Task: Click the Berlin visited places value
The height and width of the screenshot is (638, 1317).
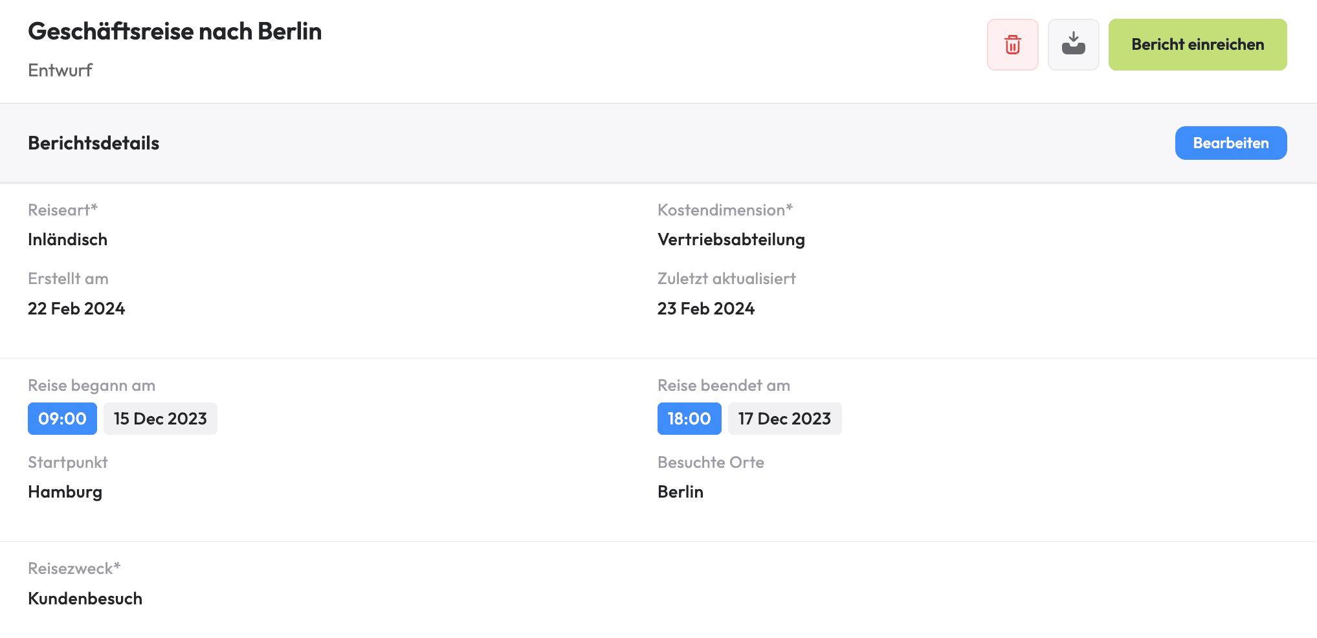Action: (680, 492)
